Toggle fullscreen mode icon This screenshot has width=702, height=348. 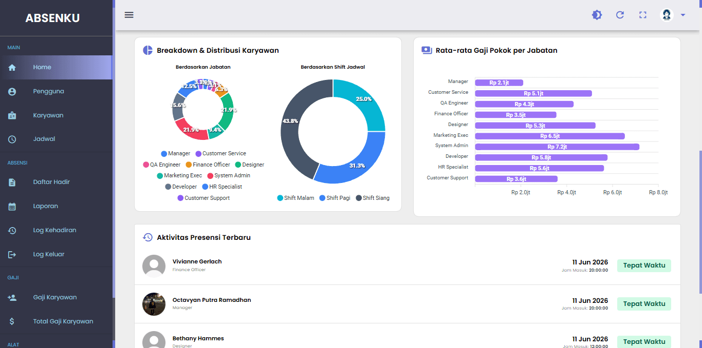pos(642,15)
